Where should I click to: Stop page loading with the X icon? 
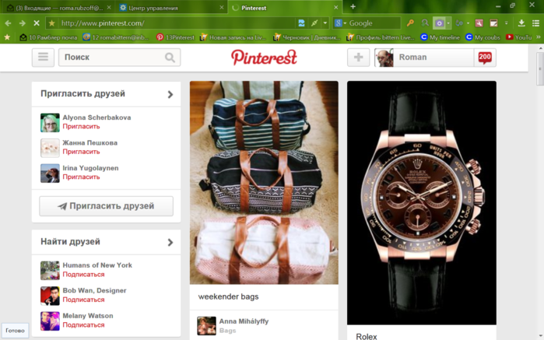point(37,23)
